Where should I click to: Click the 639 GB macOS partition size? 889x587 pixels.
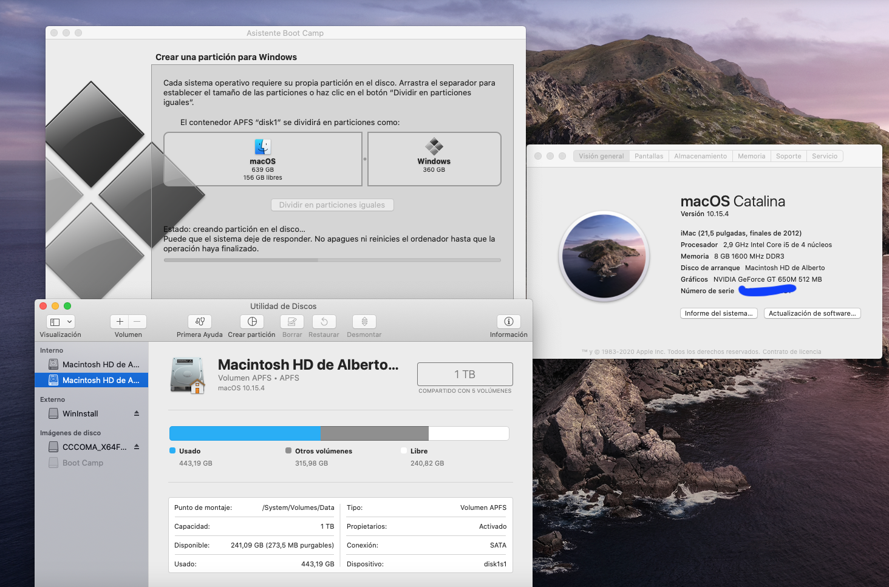pos(263,170)
